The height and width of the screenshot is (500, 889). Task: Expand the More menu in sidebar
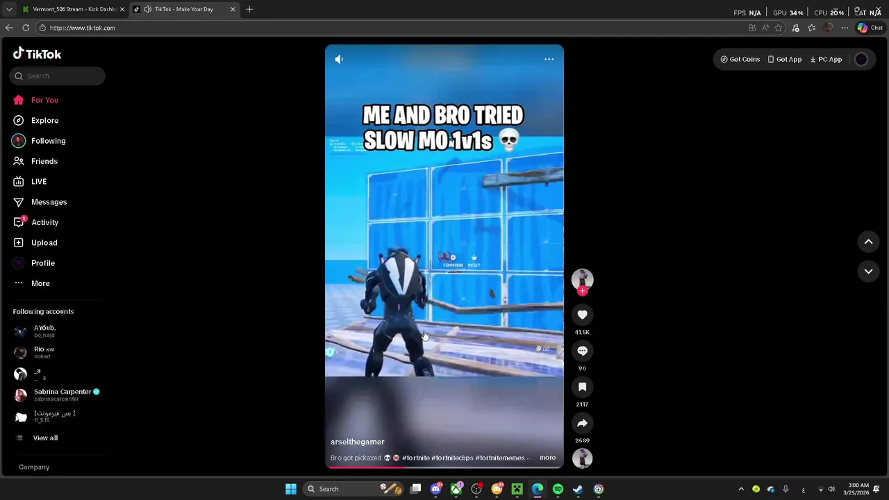pos(32,283)
